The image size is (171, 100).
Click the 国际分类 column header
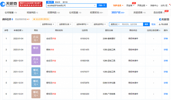[109, 30]
